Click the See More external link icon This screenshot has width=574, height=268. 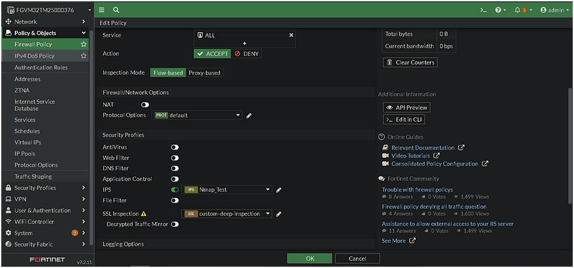[x=412, y=241]
